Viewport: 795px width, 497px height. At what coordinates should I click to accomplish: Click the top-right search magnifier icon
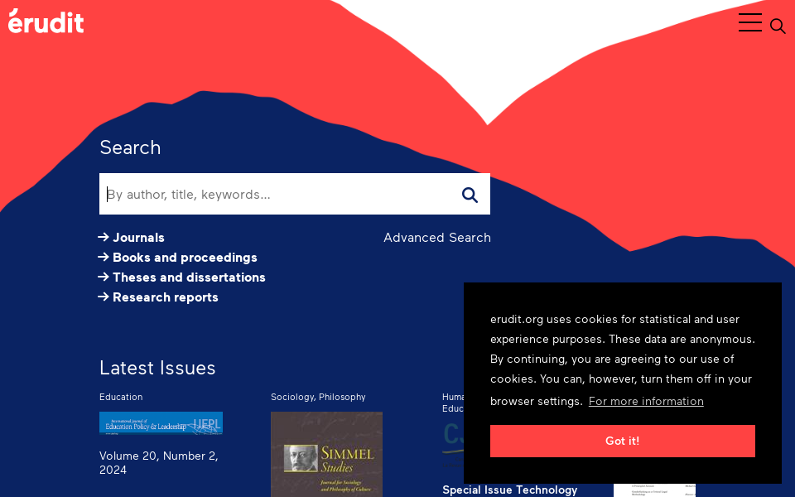778,27
